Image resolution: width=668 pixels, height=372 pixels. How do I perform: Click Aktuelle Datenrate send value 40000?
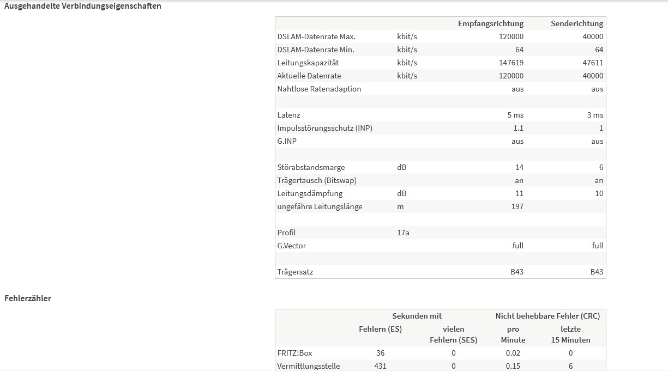pyautogui.click(x=593, y=76)
